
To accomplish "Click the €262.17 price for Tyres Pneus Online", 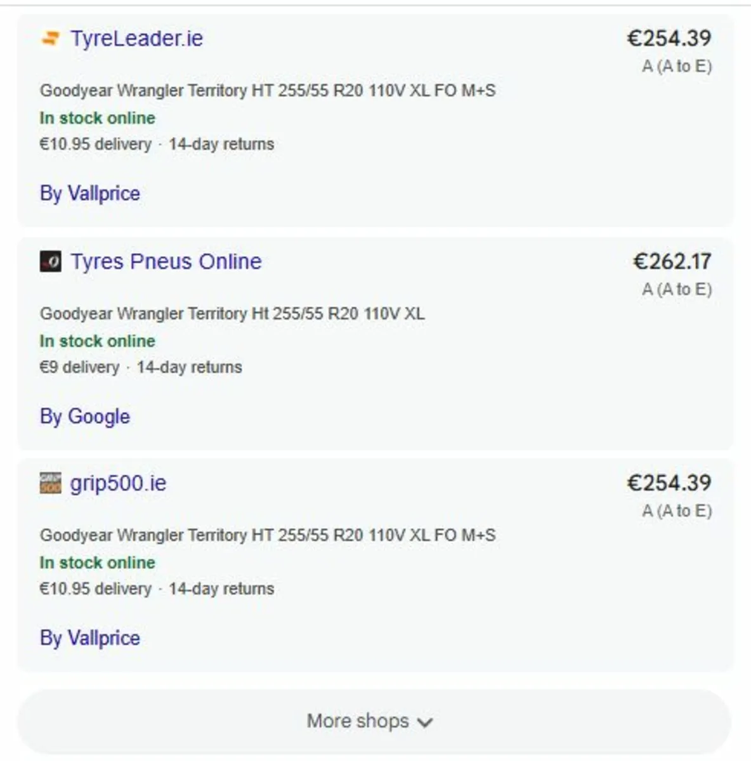I will [x=672, y=261].
